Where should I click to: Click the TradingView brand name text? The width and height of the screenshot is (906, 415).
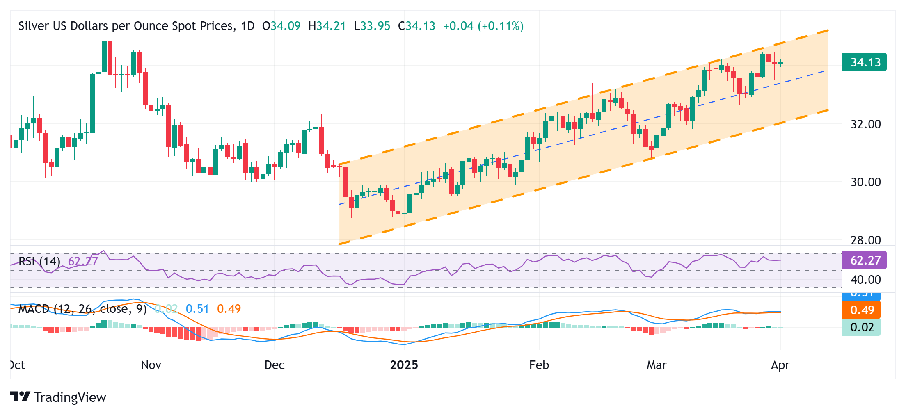point(70,397)
